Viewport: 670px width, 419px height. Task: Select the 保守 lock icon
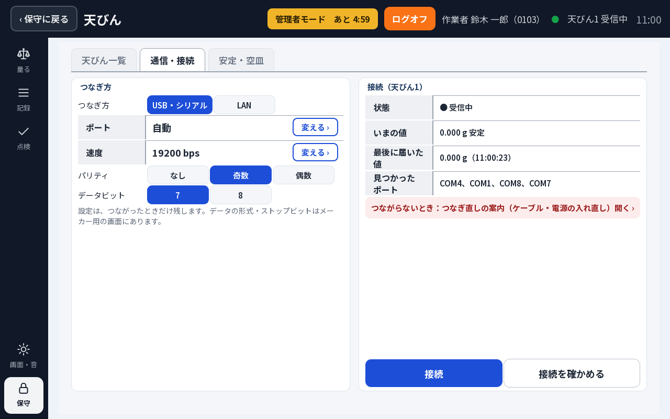tap(24, 388)
